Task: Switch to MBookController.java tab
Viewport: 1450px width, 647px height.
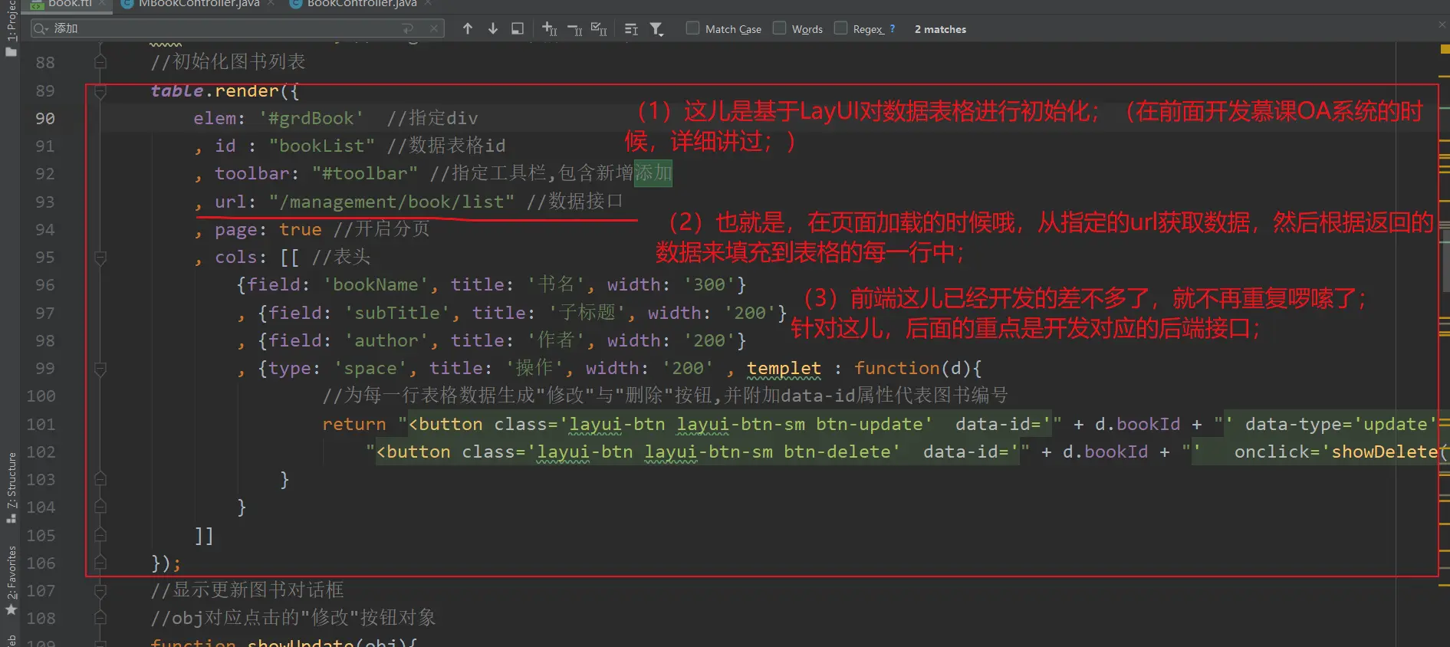Action: pyautogui.click(x=198, y=4)
